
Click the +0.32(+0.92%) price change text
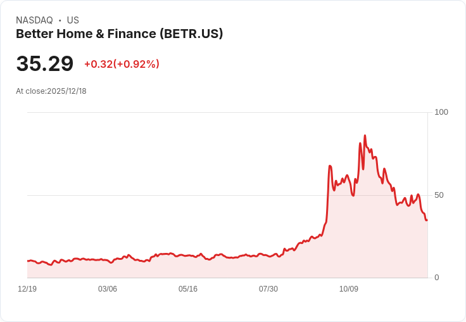coord(122,64)
